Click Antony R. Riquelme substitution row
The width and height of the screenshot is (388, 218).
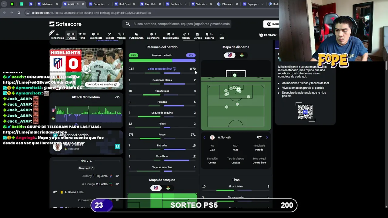[x=86, y=176]
